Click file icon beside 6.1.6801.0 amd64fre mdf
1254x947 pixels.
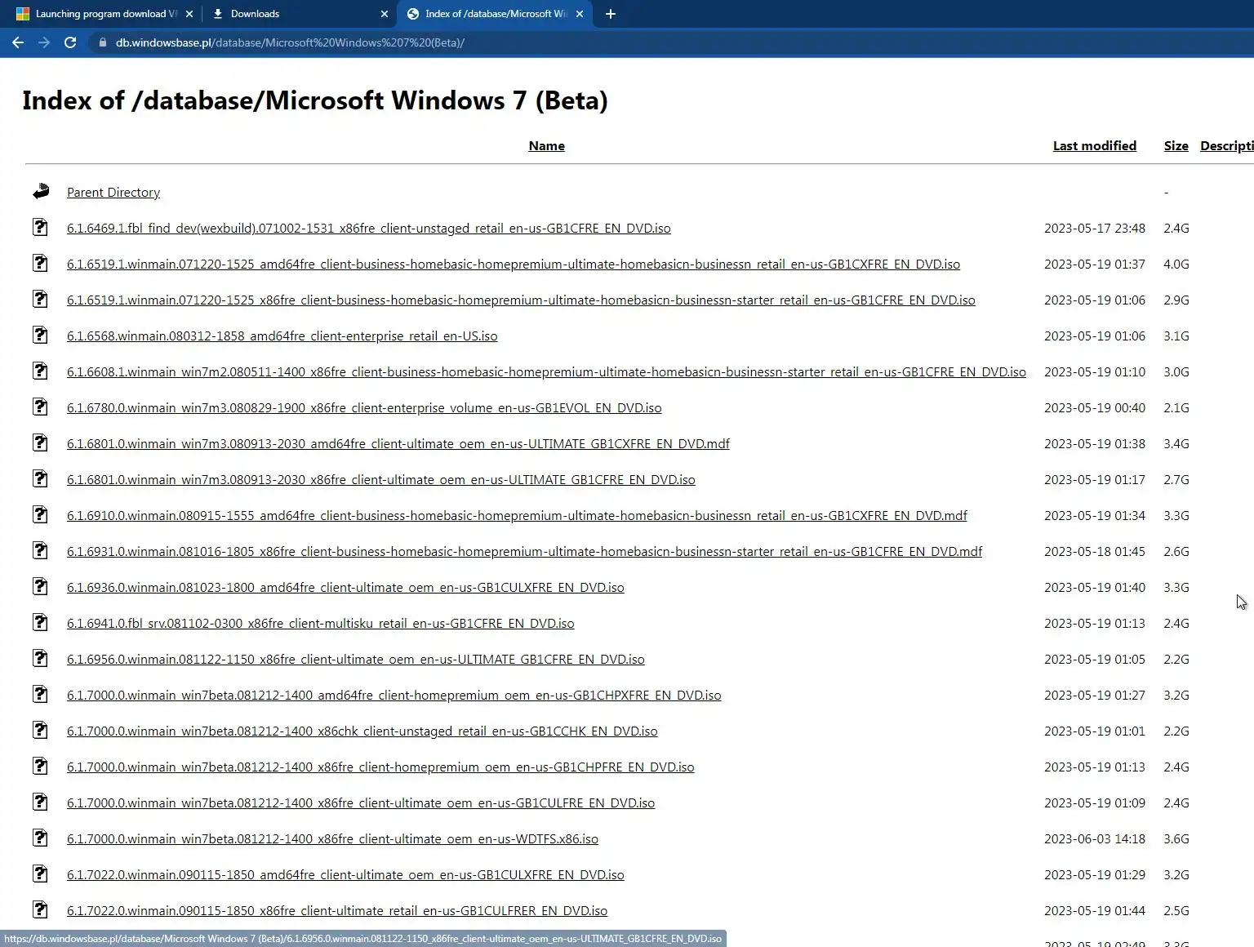[x=40, y=442]
